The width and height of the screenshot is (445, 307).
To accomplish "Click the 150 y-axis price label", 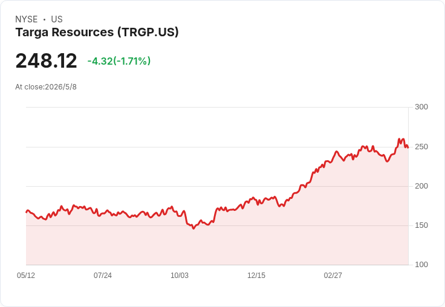I will tap(421, 225).
